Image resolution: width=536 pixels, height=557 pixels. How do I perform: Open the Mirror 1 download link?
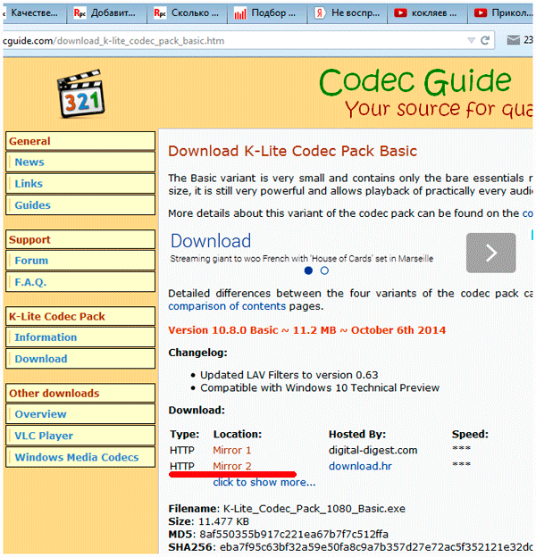pyautogui.click(x=231, y=450)
